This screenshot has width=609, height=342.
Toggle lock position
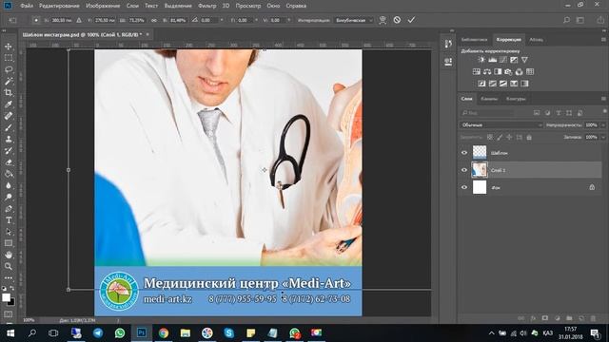(509, 137)
